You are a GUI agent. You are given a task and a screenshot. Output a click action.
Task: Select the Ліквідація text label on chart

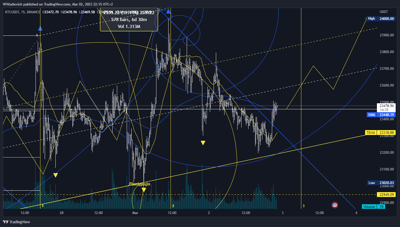pyautogui.click(x=139, y=184)
